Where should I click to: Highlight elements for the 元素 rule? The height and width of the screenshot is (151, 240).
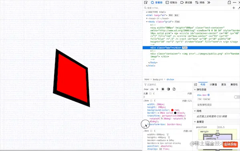tap(150, 93)
